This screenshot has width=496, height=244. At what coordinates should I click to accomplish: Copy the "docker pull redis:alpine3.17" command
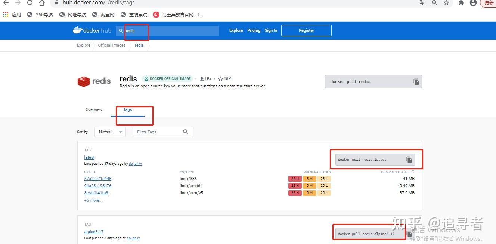coord(409,233)
